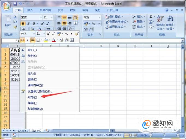Screen dimensions: 186x139
Task: Select column E header
Action: point(85,46)
